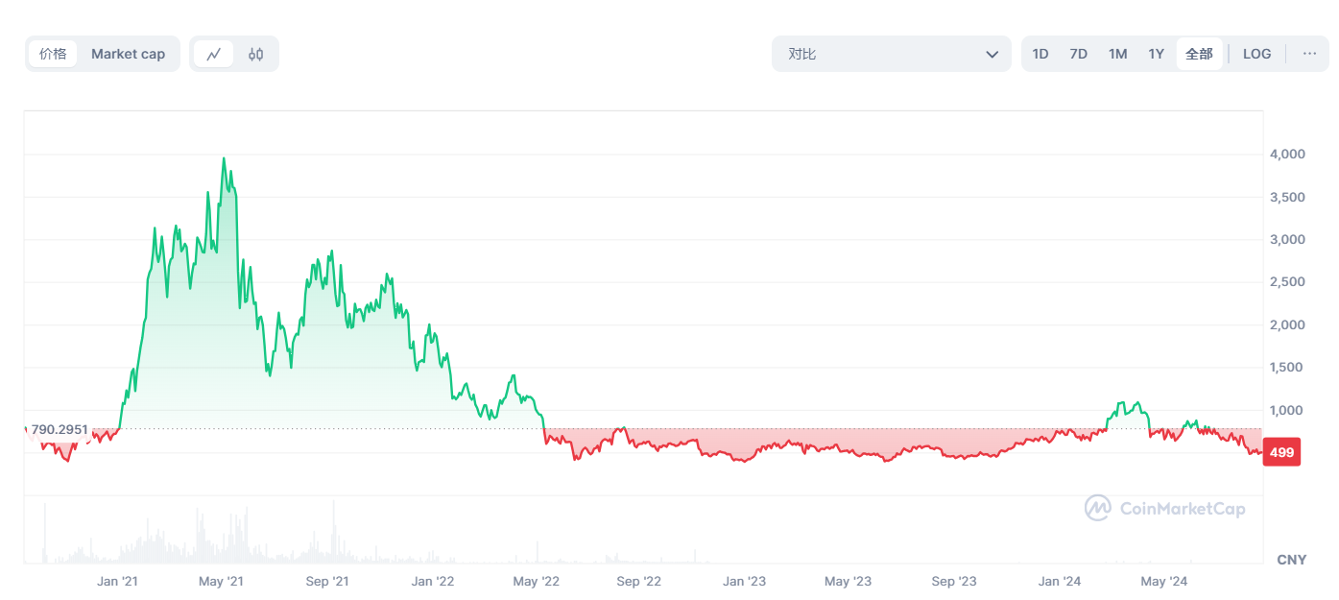Select the 7D time range
This screenshot has height=600, width=1339.
(x=1078, y=54)
